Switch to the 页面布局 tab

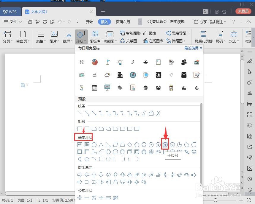coord(123,22)
